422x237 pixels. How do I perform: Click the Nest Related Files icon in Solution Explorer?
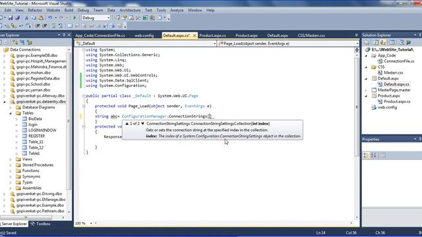point(382,42)
